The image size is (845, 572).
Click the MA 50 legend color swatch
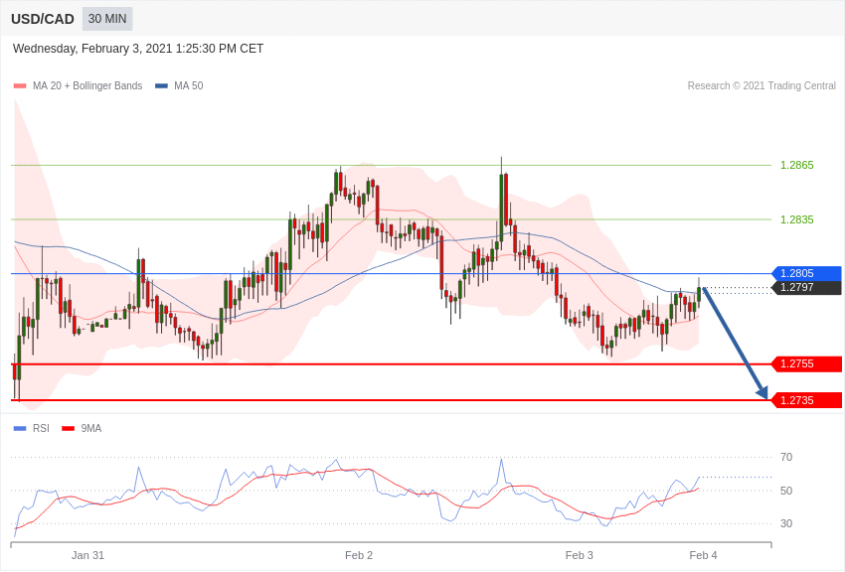coord(161,86)
